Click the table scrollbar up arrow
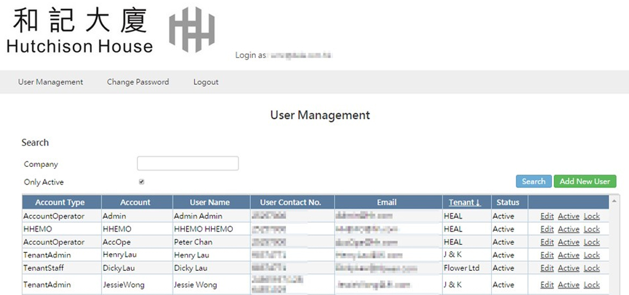Viewport: 629px width, 295px height. [x=614, y=201]
